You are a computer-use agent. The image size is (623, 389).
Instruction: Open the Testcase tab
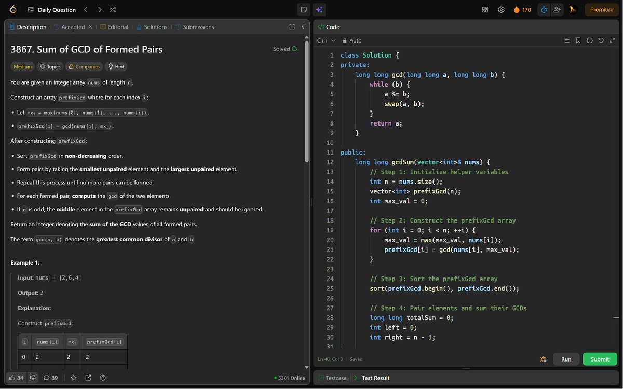(x=333, y=378)
